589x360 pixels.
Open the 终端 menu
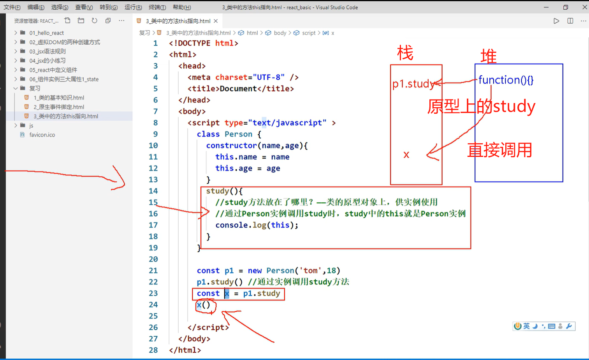157,7
